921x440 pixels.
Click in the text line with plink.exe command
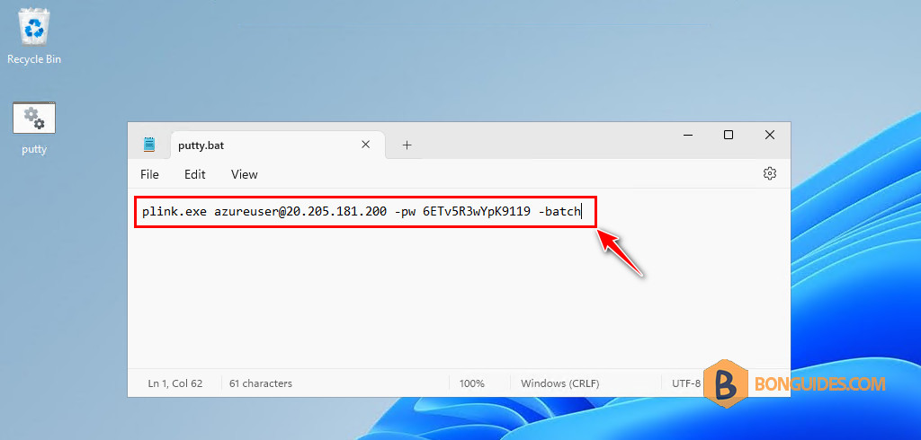[x=362, y=212]
